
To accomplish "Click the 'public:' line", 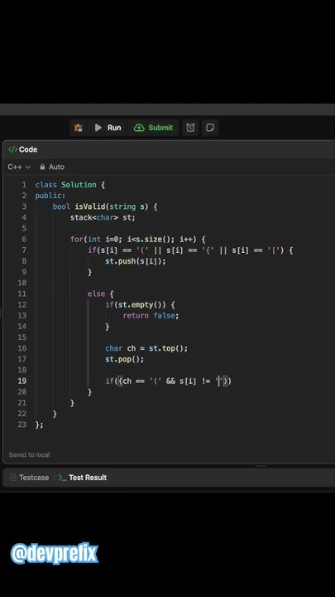I will pyautogui.click(x=50, y=196).
